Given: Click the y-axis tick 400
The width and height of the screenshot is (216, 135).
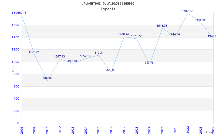Looking at the screenshot, I should (x=16, y=99).
